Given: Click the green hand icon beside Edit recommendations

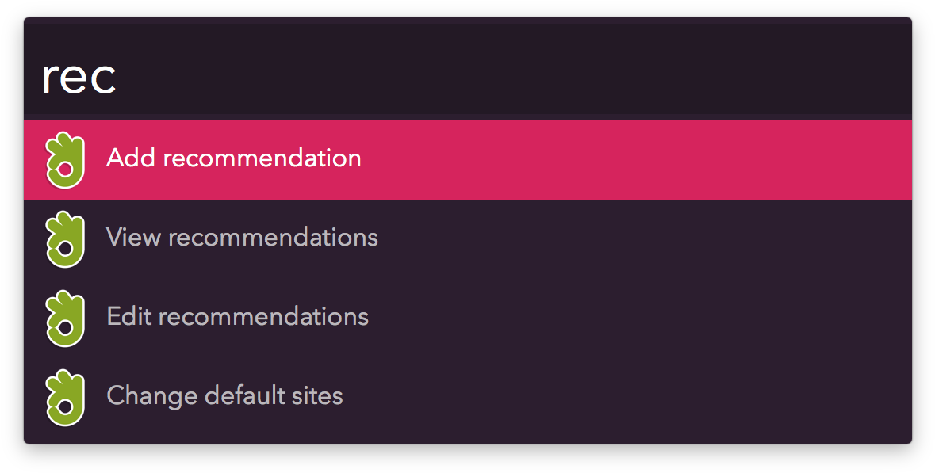Looking at the screenshot, I should pos(65,317).
